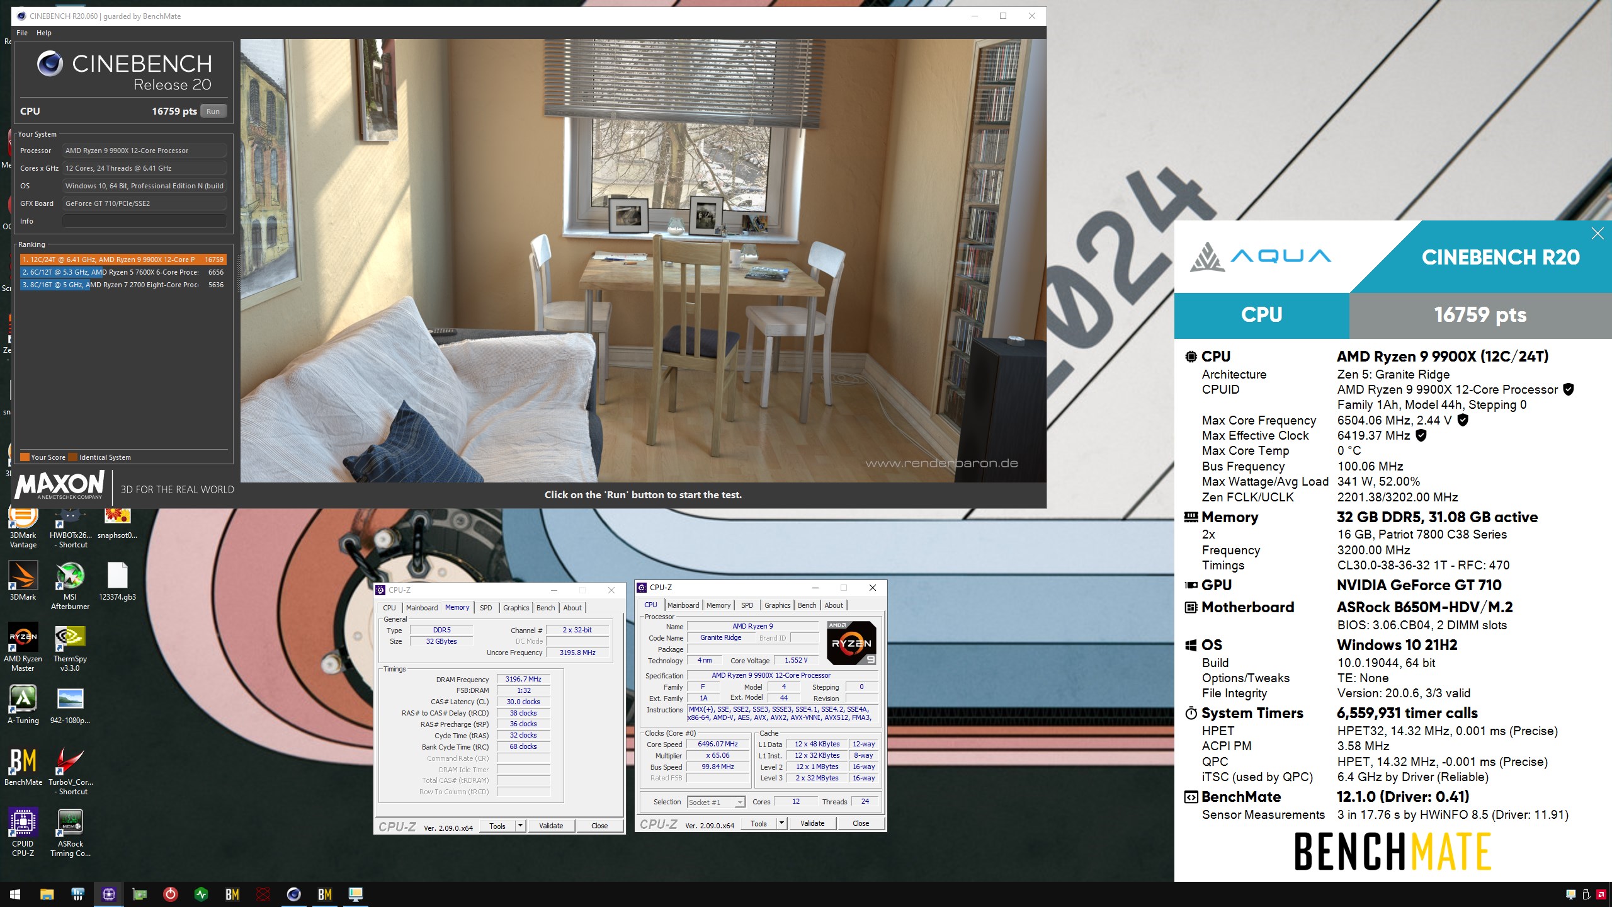Image resolution: width=1612 pixels, height=907 pixels.
Task: Click the Processor field in Cinebench
Action: pos(144,151)
